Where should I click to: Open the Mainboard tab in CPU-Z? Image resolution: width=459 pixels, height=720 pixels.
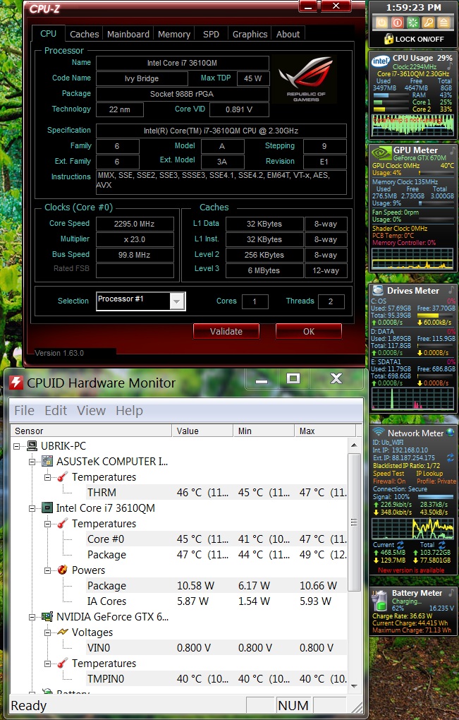pos(128,35)
